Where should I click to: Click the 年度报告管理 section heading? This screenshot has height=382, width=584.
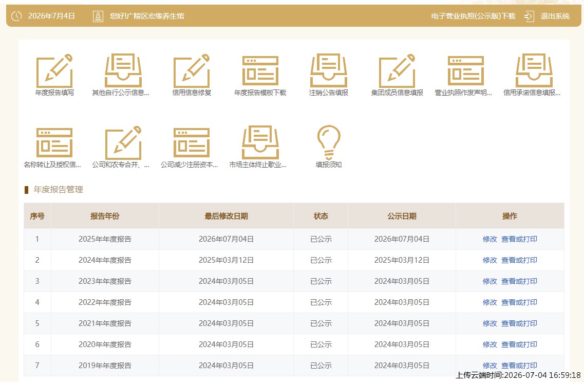tap(58, 189)
